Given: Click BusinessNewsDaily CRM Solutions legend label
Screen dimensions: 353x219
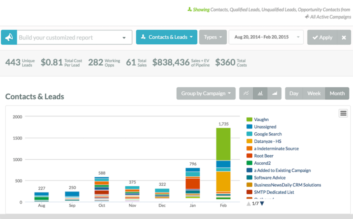Looking at the screenshot, I should pyautogui.click(x=288, y=185).
